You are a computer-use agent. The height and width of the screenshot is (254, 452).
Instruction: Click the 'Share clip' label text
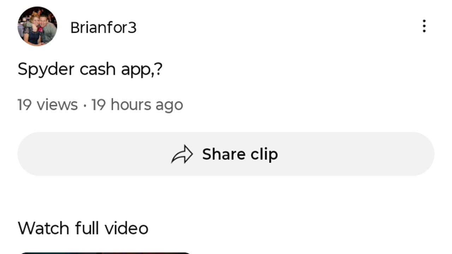coord(240,155)
